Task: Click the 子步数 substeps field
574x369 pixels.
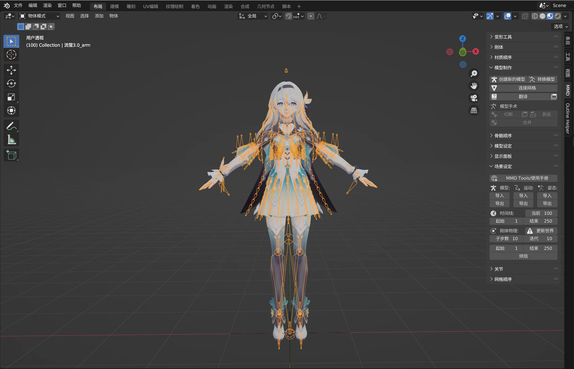Action: [506, 239]
